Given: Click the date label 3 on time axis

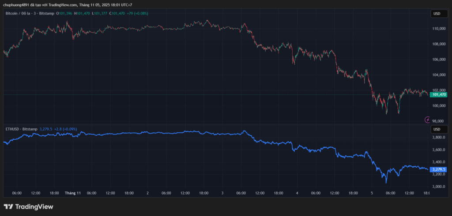Looking at the screenshot, I should click(222, 193).
